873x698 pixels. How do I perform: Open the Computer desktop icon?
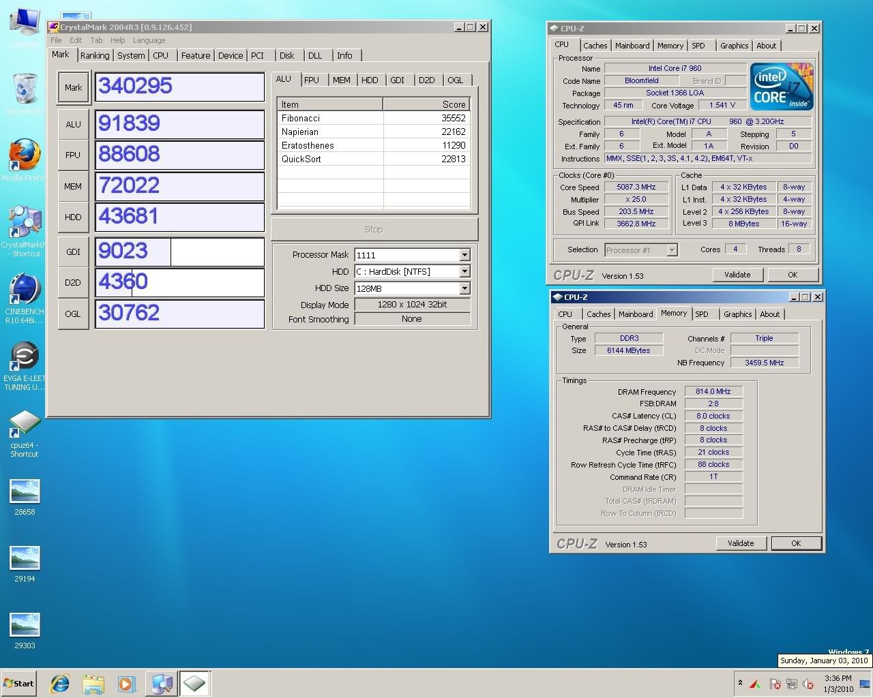[24, 27]
